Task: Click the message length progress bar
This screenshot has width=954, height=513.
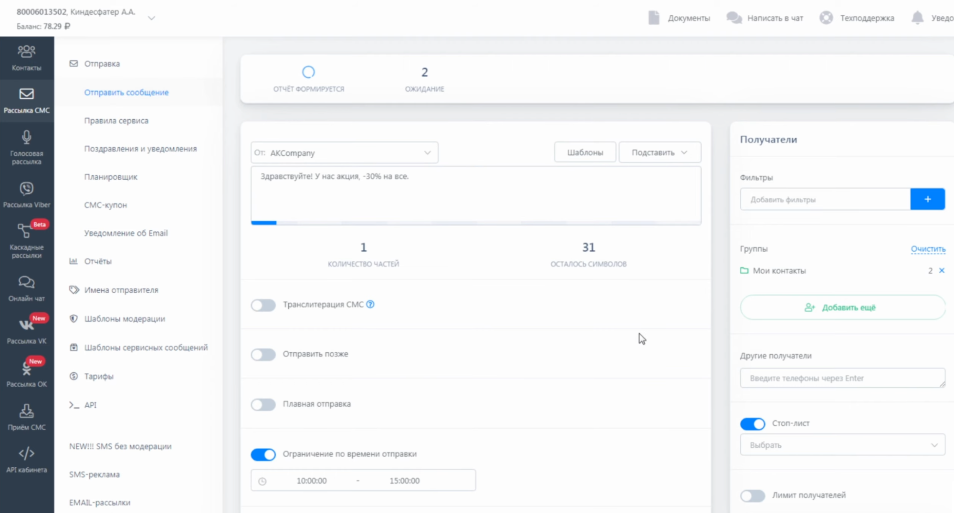Action: point(476,223)
